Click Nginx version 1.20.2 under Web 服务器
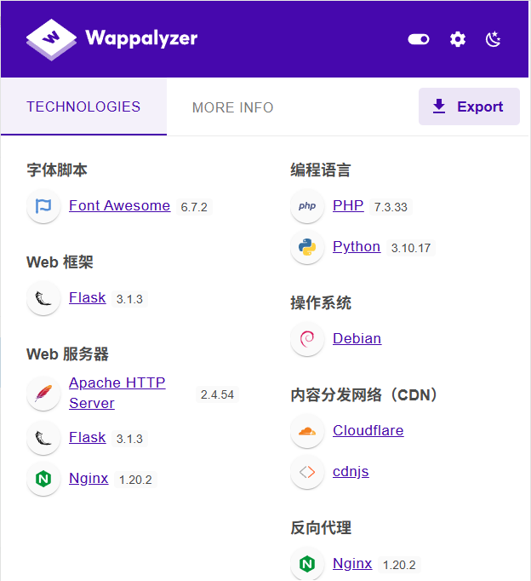This screenshot has height=581, width=531. [135, 480]
